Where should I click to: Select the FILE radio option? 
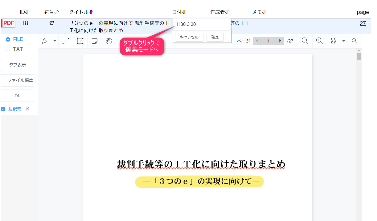coord(8,39)
